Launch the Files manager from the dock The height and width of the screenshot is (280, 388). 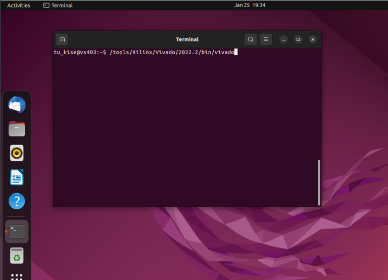pyautogui.click(x=17, y=129)
